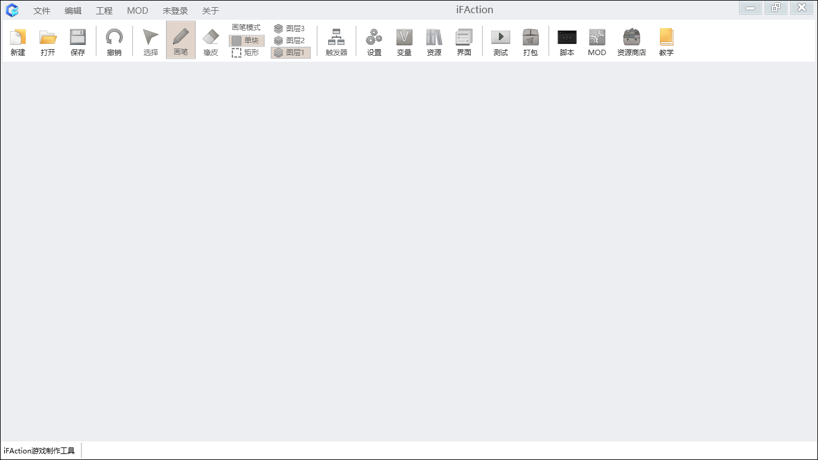Image resolution: width=818 pixels, height=460 pixels.
Task: Switch brush mode to rectangle (矩形)
Action: (246, 53)
